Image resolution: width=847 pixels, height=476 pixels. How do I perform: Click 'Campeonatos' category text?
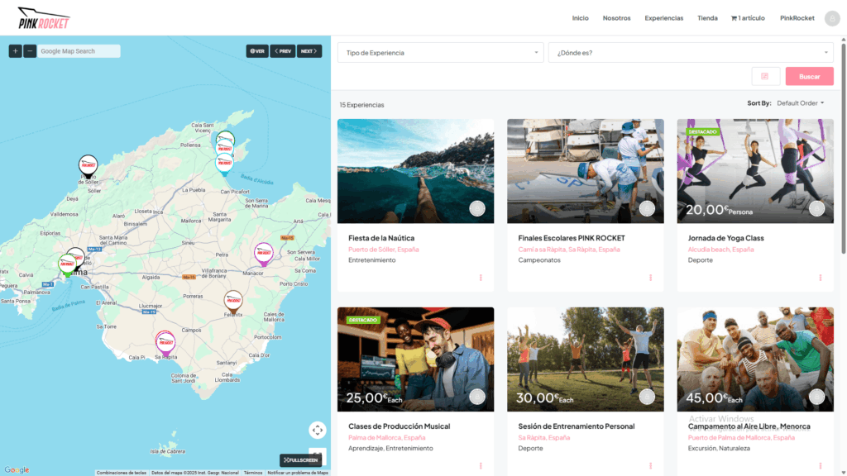539,260
